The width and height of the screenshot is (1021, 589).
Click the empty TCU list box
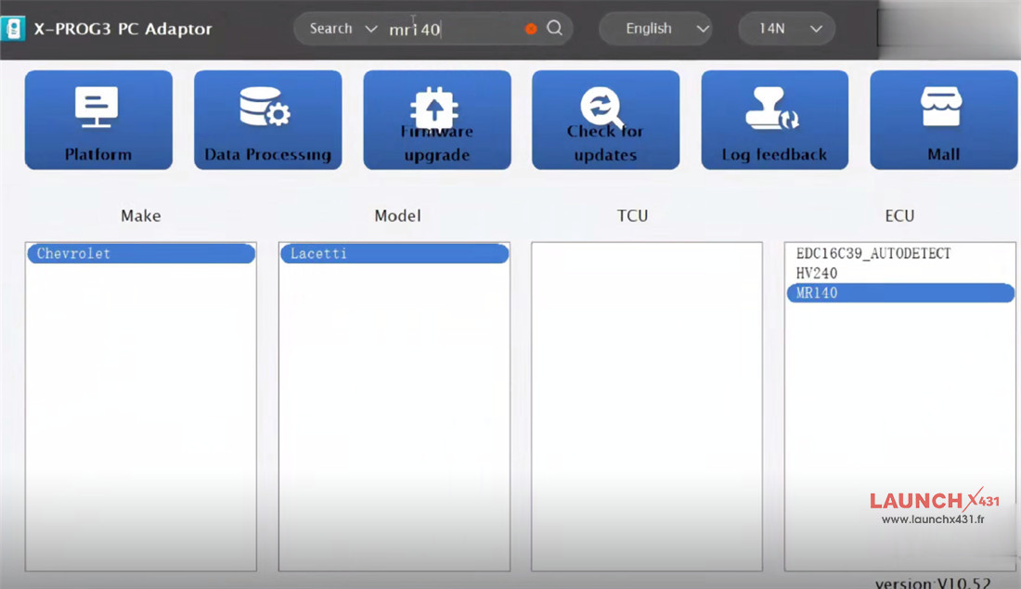(646, 406)
